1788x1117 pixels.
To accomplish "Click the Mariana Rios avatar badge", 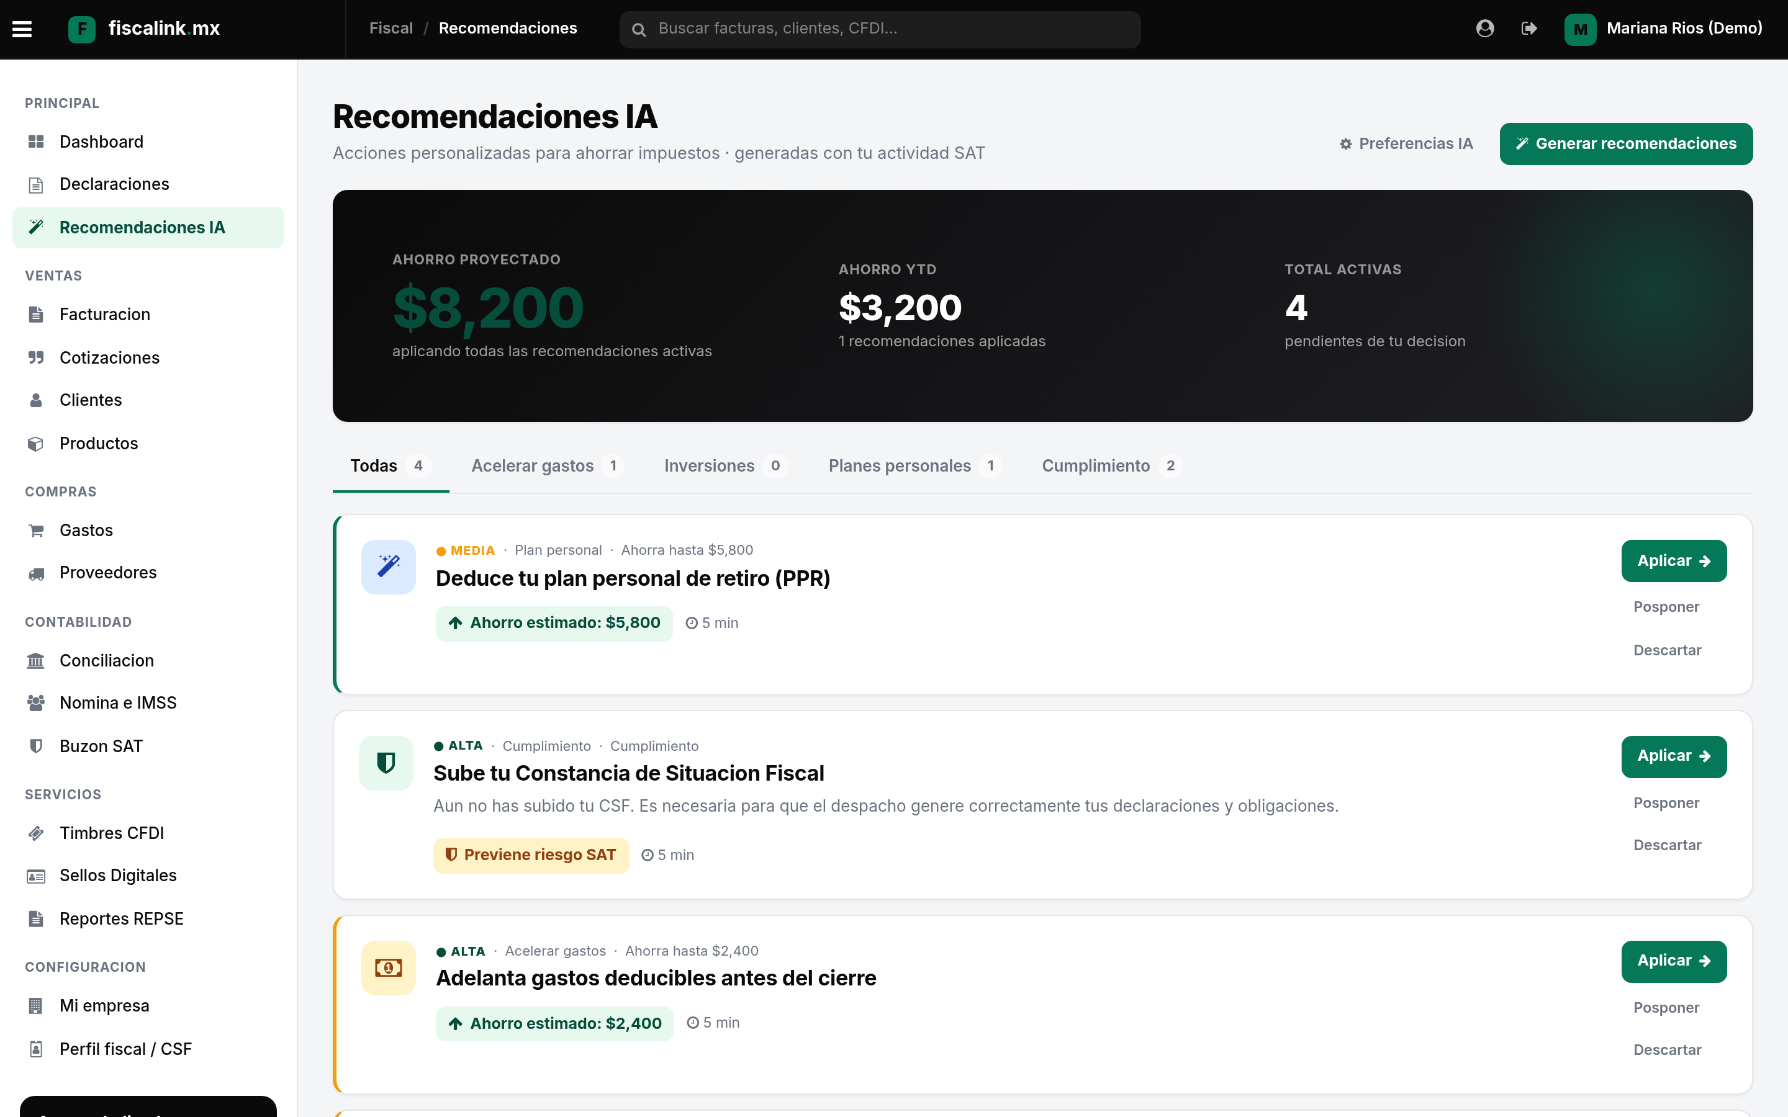I will [x=1581, y=30].
